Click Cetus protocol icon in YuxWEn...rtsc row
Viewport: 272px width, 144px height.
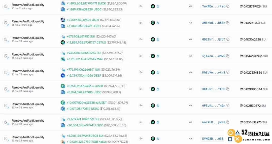[x=153, y=6]
